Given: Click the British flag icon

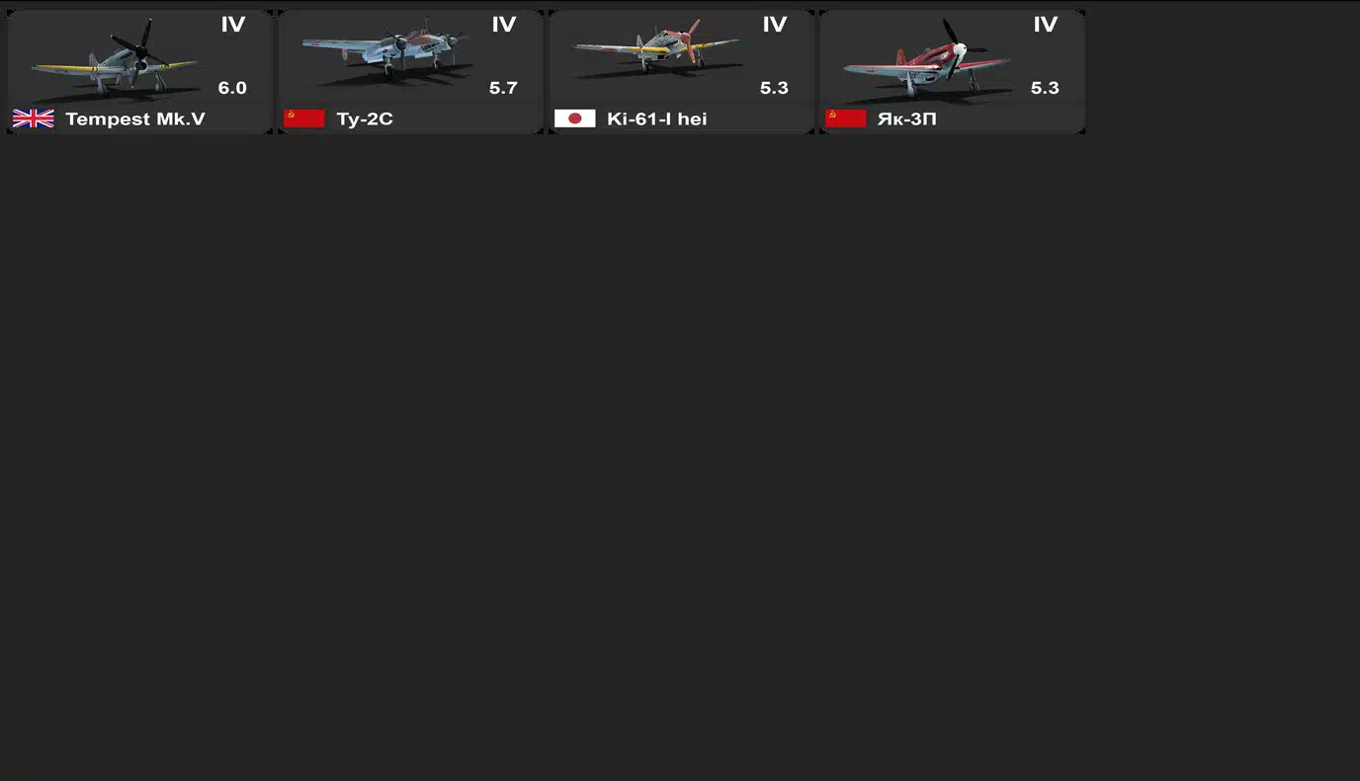Looking at the screenshot, I should point(34,118).
